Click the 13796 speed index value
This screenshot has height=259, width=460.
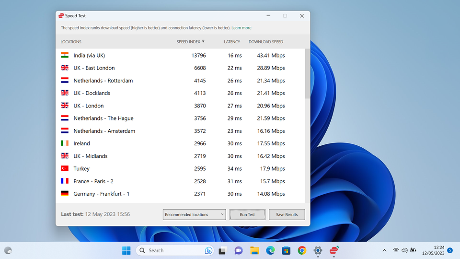(x=198, y=55)
